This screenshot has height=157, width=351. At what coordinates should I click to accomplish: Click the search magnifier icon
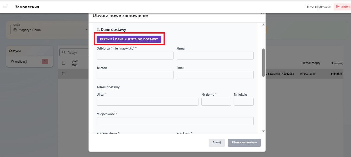64,52
